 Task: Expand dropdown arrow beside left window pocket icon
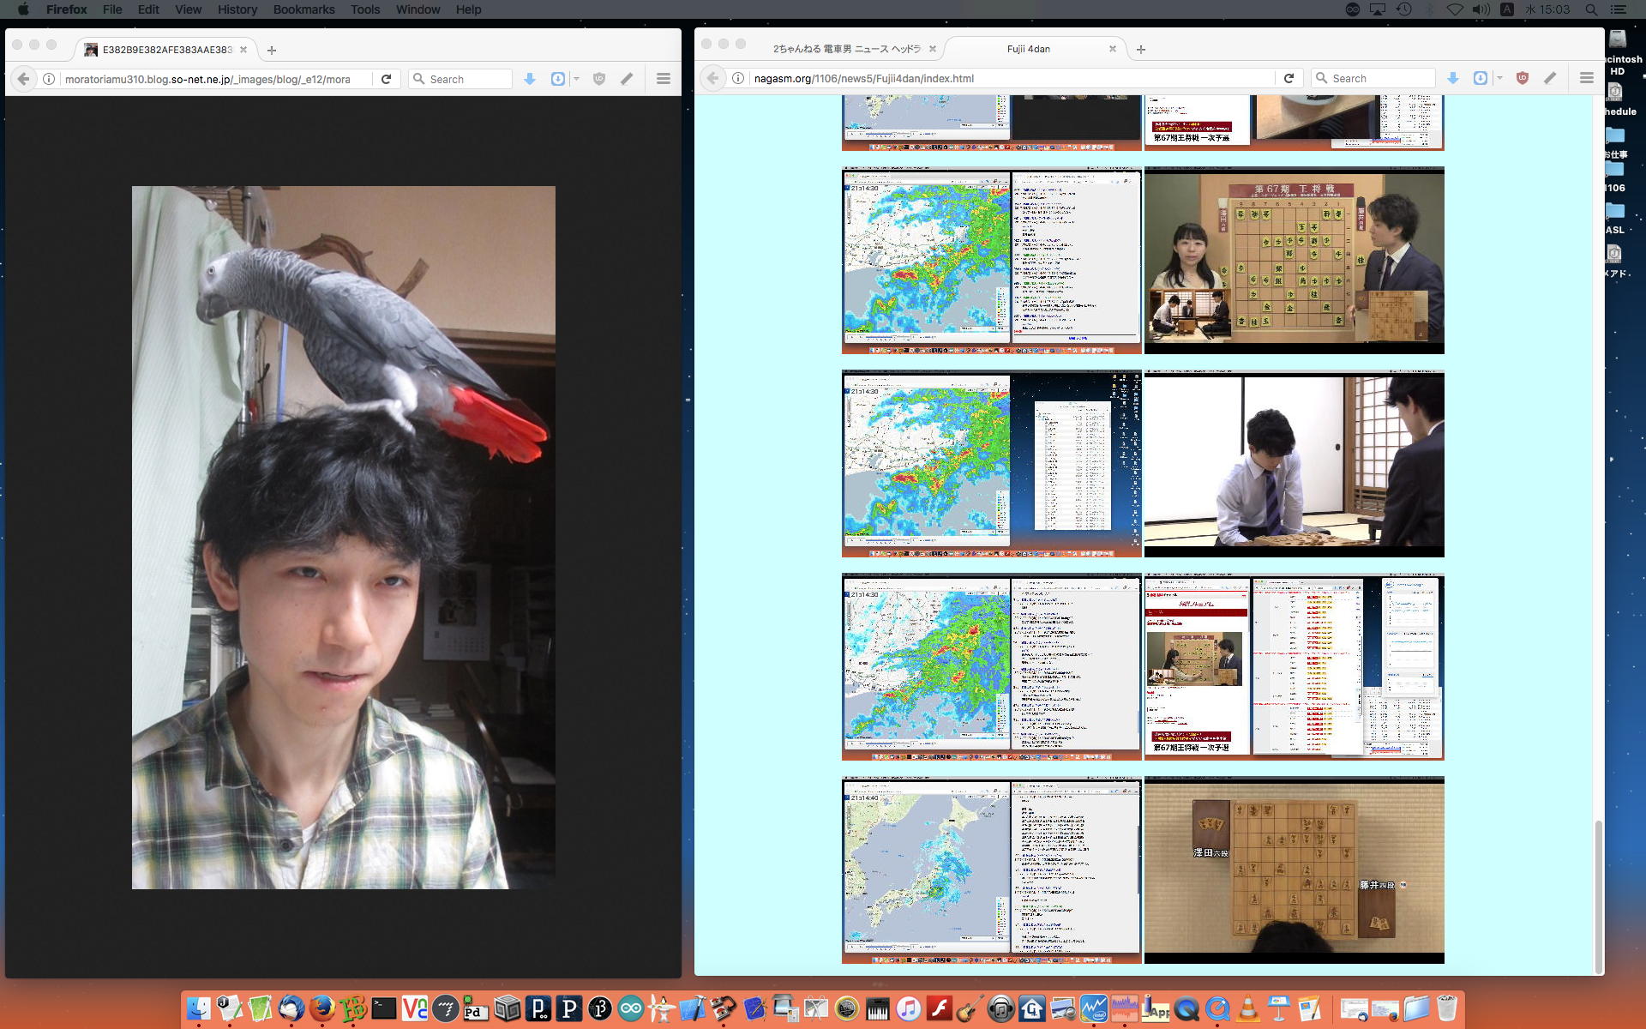[x=576, y=79]
